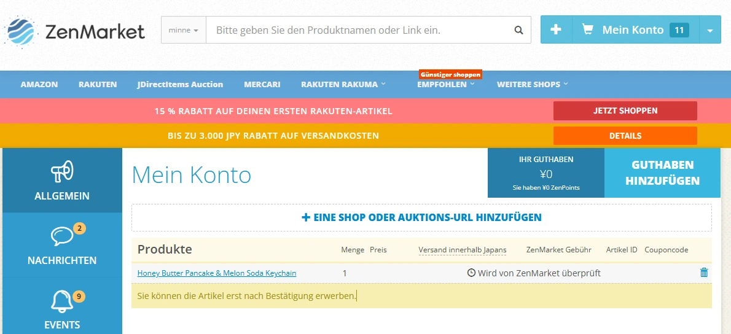The image size is (731, 334).
Task: Click the Events badge showing 9
Action: point(80,296)
